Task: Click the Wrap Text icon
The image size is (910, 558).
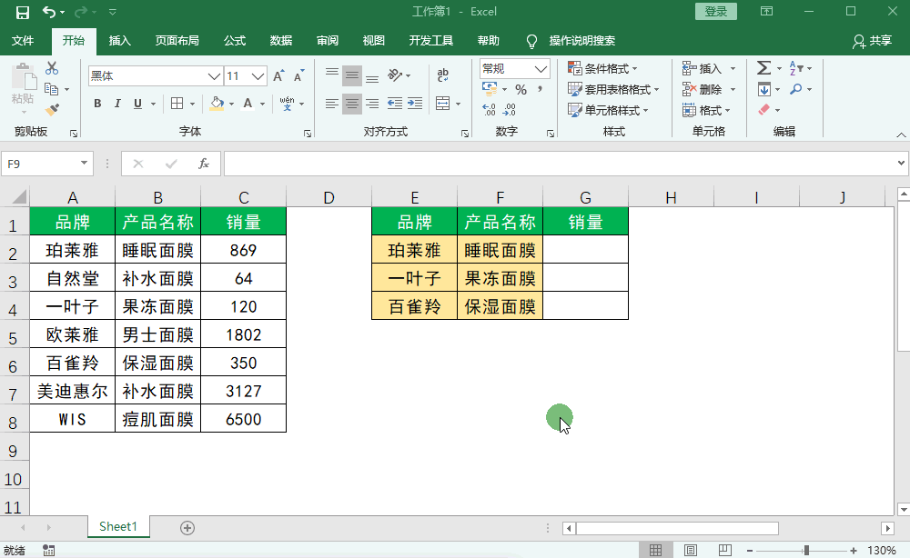Action: pyautogui.click(x=443, y=75)
